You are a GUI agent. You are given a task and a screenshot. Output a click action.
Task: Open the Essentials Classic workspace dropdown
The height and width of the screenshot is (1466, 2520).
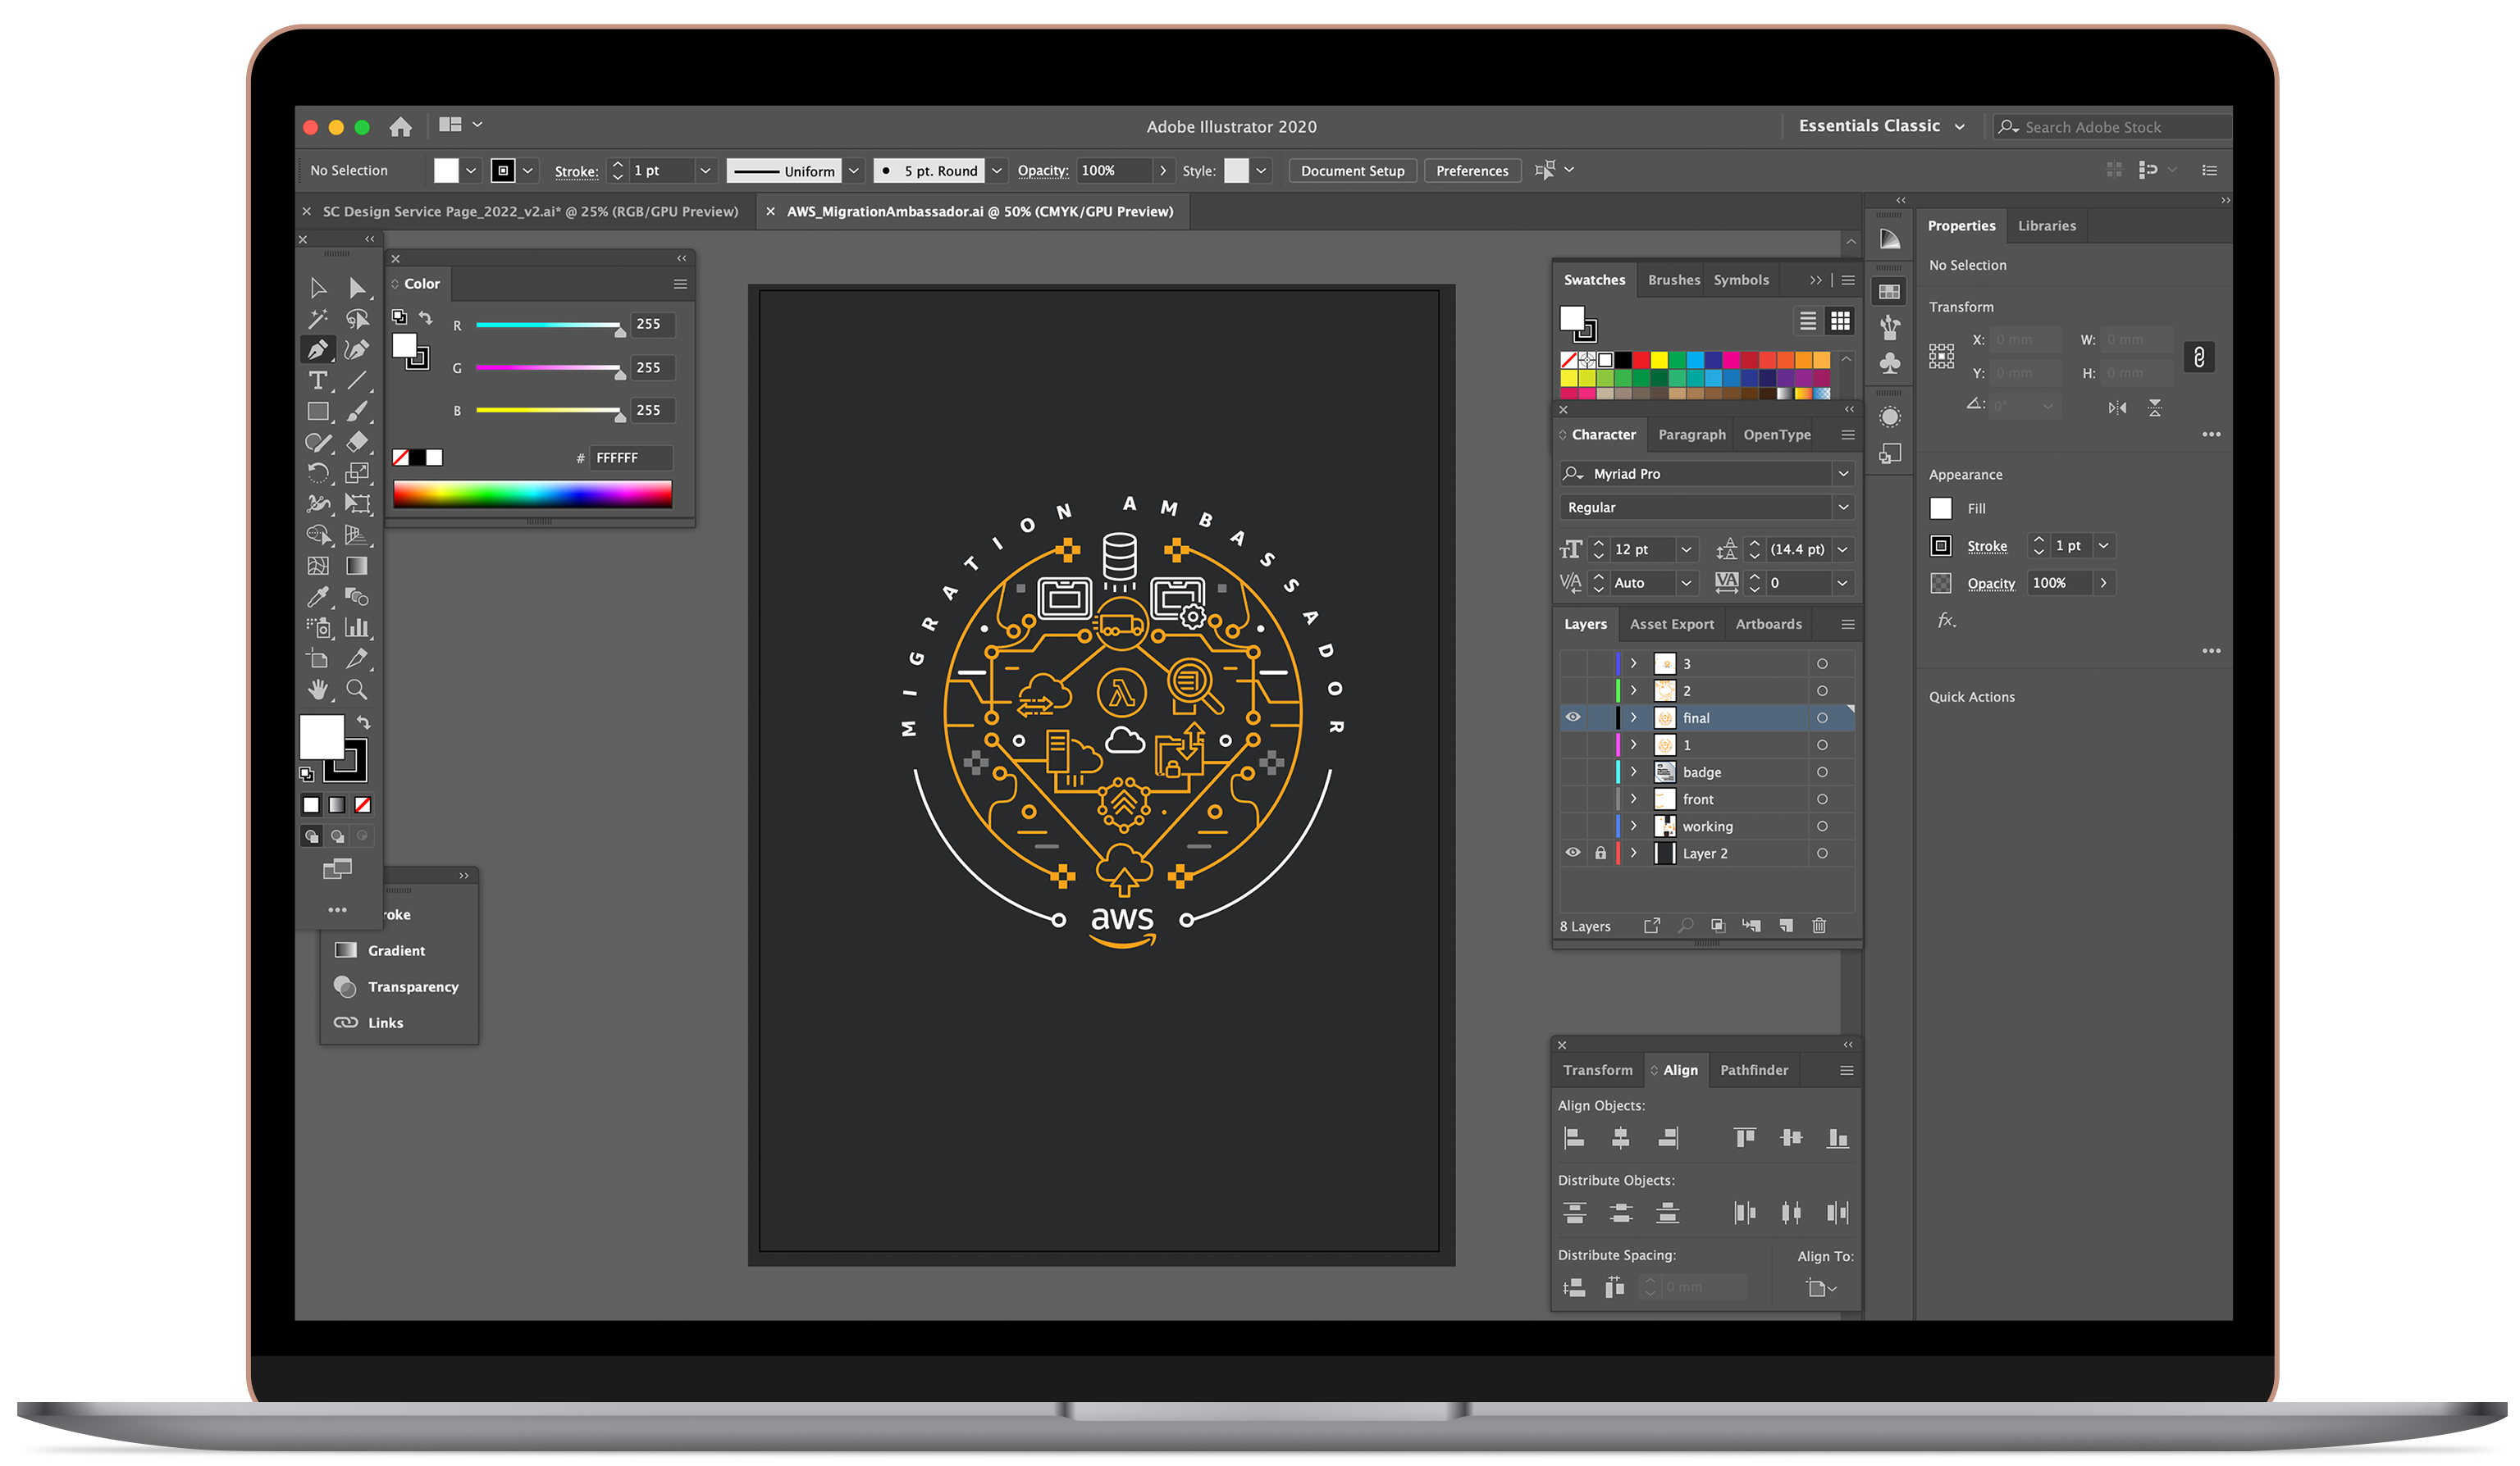tap(1881, 126)
